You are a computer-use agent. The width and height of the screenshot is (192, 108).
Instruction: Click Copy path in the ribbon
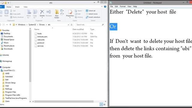(15, 14)
